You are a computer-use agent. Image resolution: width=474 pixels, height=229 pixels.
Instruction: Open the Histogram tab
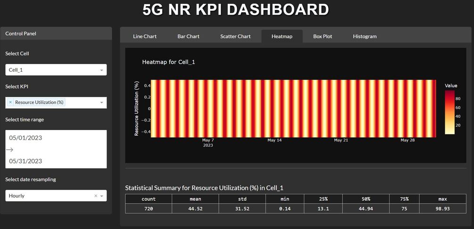365,36
